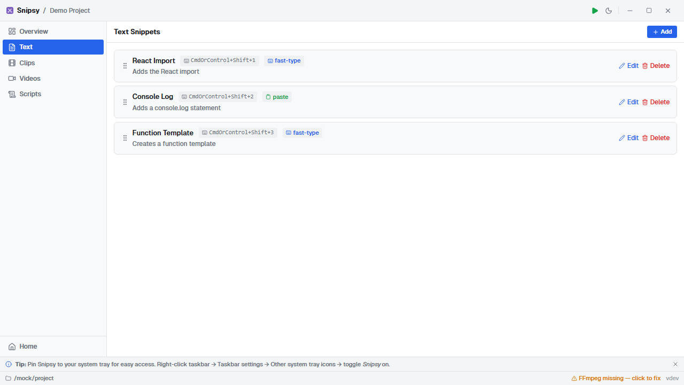Viewport: 684px width, 385px height.
Task: Delete the Function Template snippet
Action: pyautogui.click(x=656, y=138)
